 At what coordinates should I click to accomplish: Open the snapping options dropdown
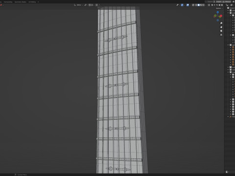pos(93,5)
